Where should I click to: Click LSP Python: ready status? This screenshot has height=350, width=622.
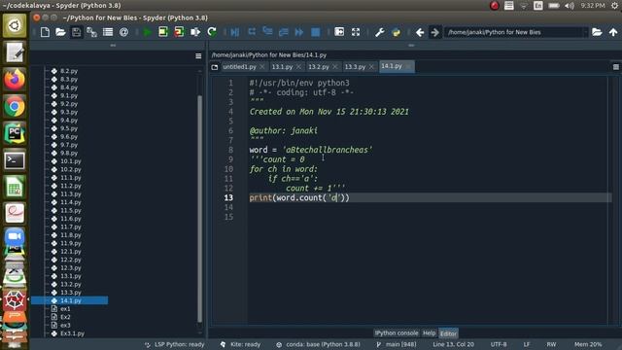pyautogui.click(x=175, y=344)
